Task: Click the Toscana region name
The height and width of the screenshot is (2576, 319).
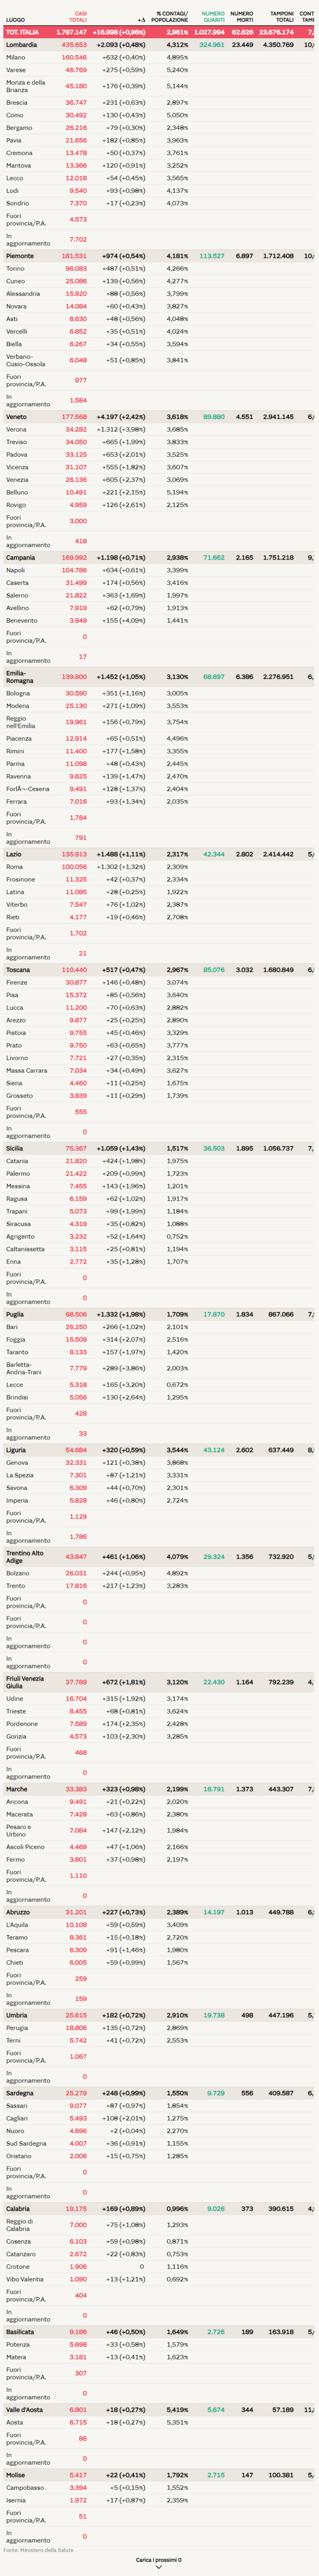Action: pos(18,969)
